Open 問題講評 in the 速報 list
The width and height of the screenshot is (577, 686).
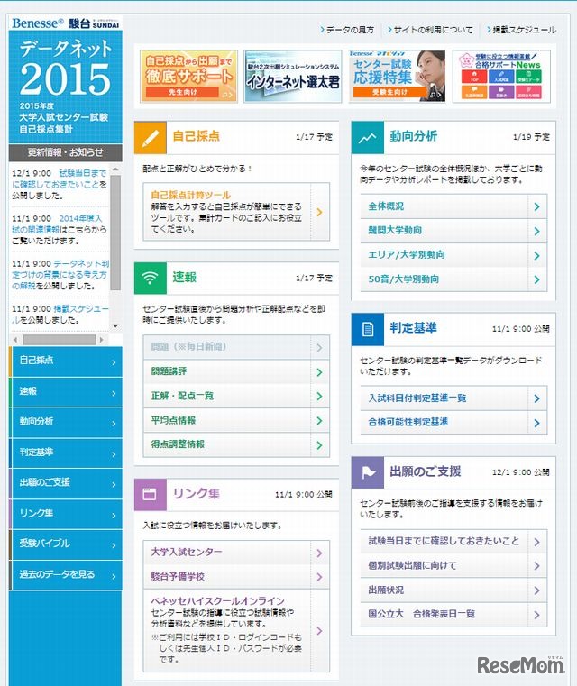tap(236, 371)
